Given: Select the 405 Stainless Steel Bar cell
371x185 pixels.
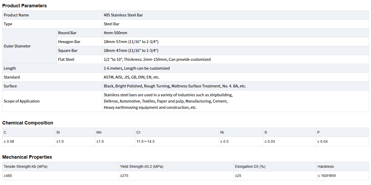Looking at the screenshot, I should click(x=123, y=15).
